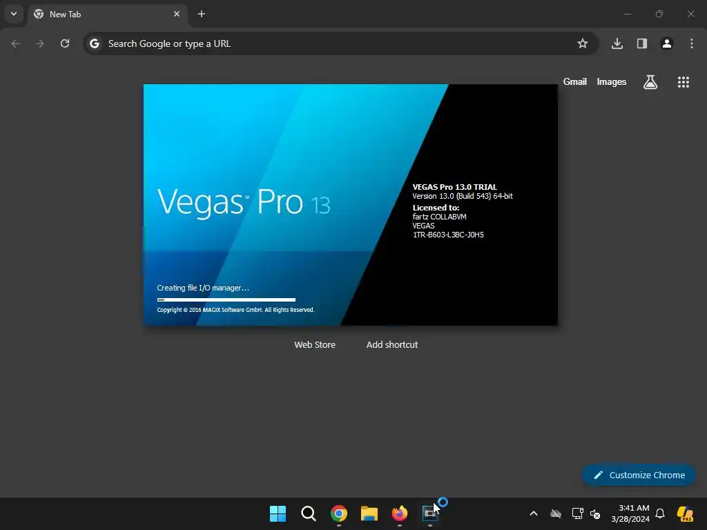Click the muted volume tray icon
The height and width of the screenshot is (530, 707).
[595, 513]
